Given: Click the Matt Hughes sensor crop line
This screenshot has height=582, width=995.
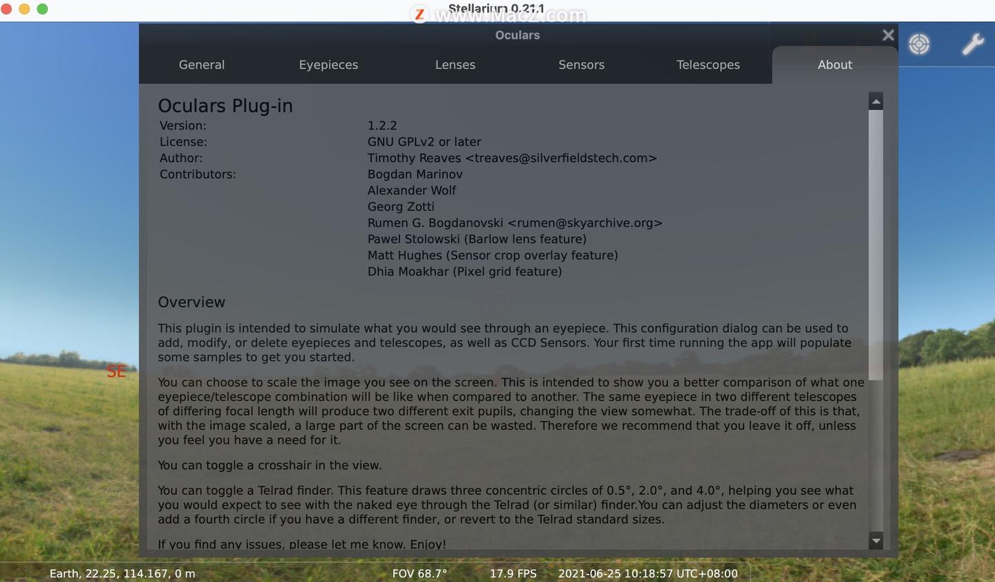Looking at the screenshot, I should click(493, 255).
